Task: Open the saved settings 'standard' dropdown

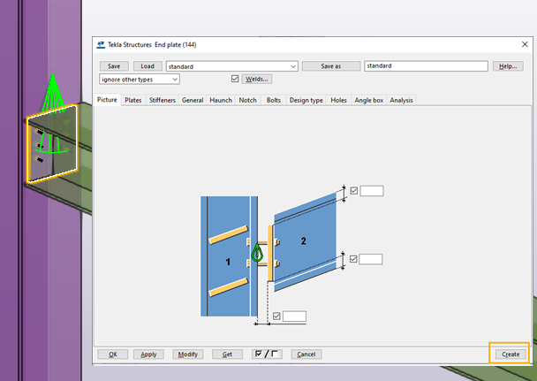Action: 232,66
